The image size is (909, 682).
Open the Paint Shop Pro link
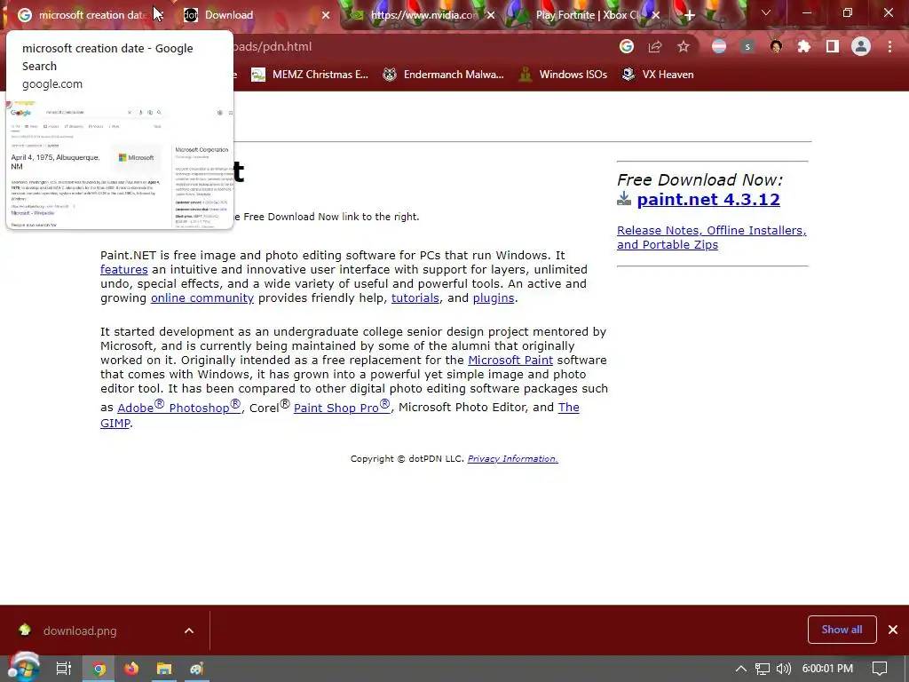tap(342, 407)
